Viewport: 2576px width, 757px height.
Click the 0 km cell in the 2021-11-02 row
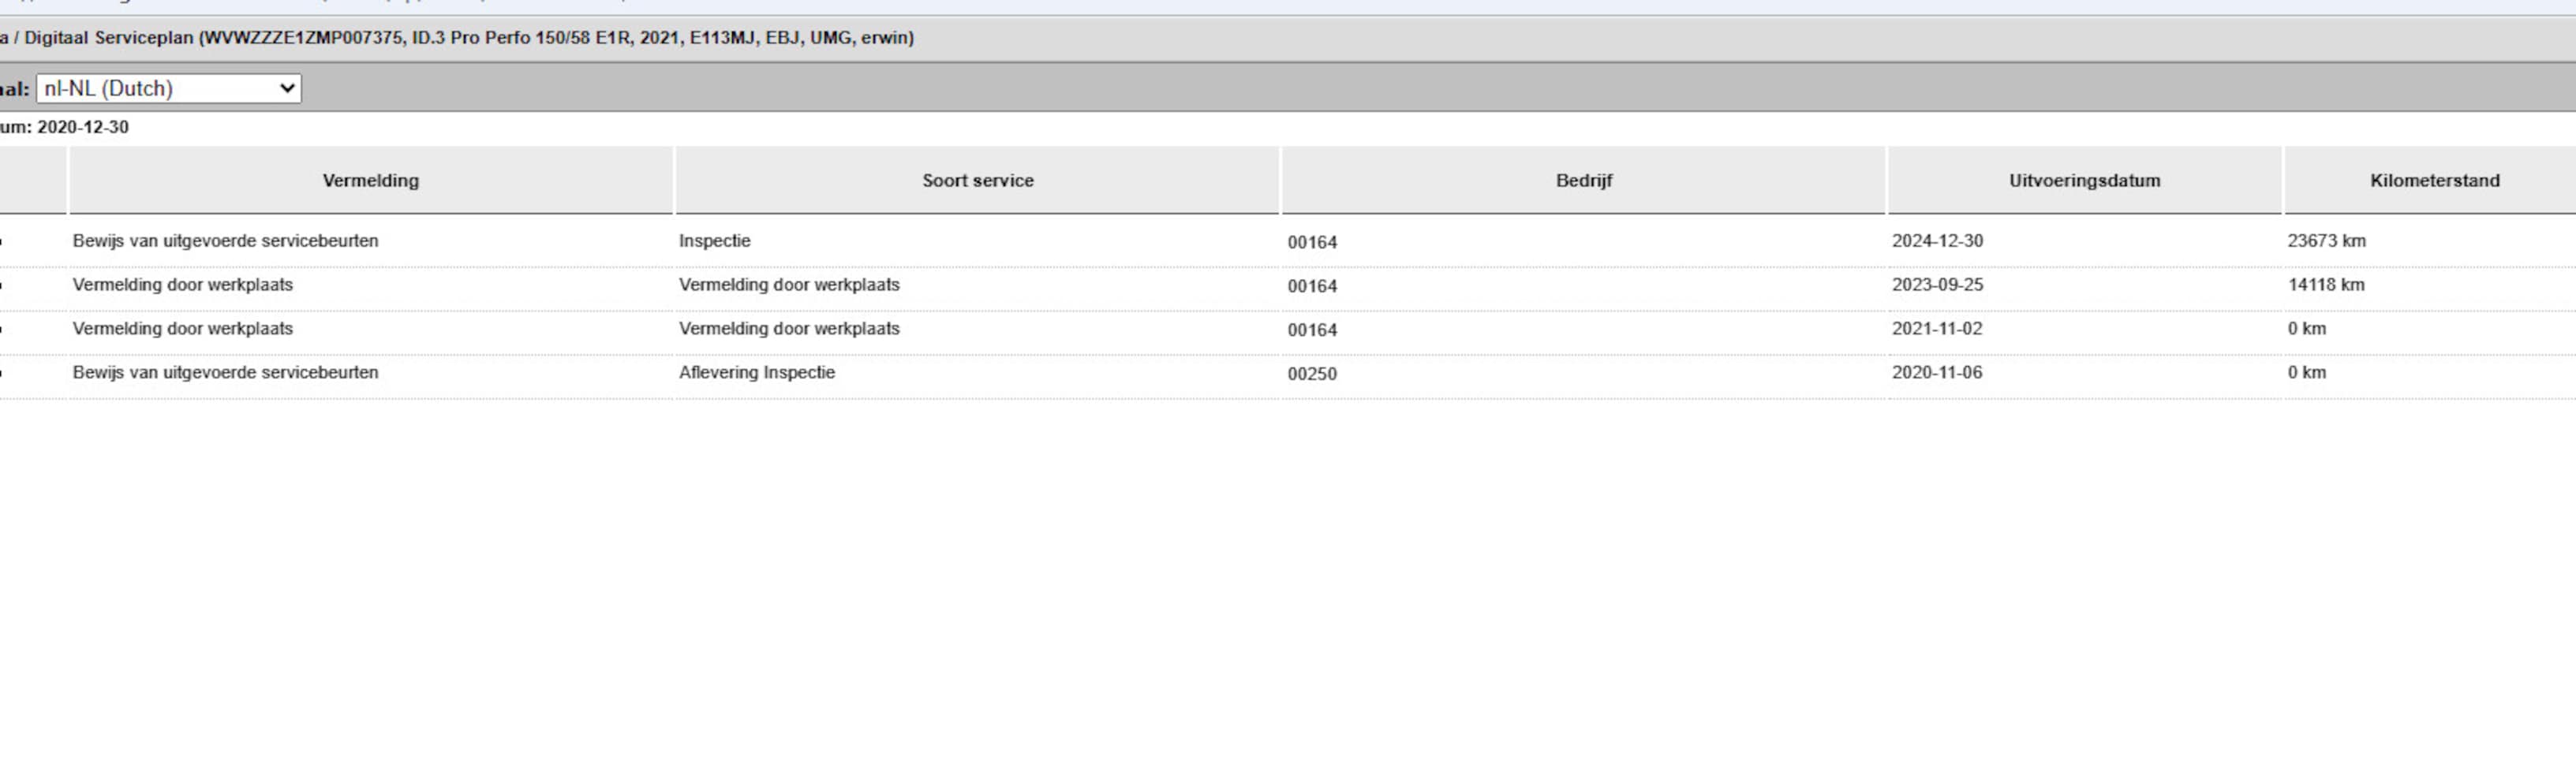(x=2306, y=329)
